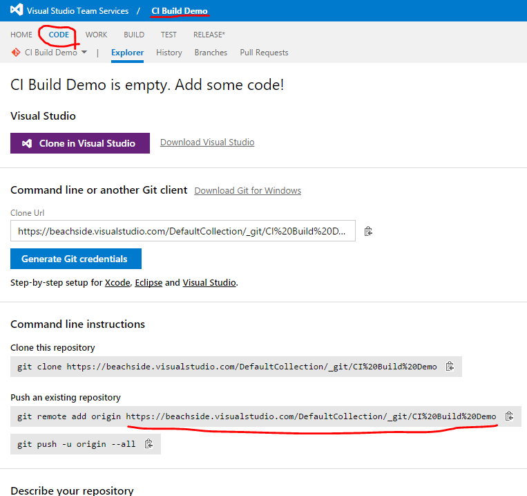Expand the CI Build Demo repository dropdown
Image resolution: width=527 pixels, height=496 pixels.
84,52
